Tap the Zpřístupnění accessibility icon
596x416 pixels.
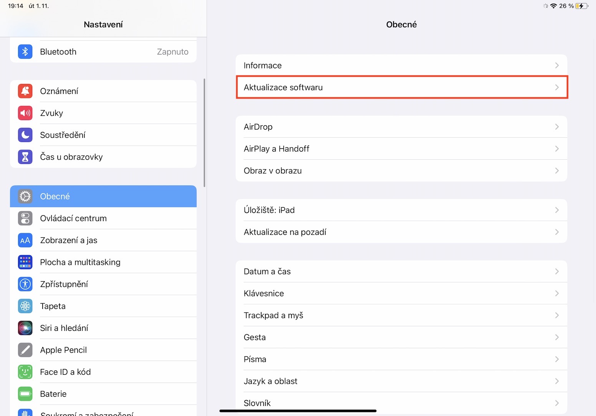[x=25, y=284]
